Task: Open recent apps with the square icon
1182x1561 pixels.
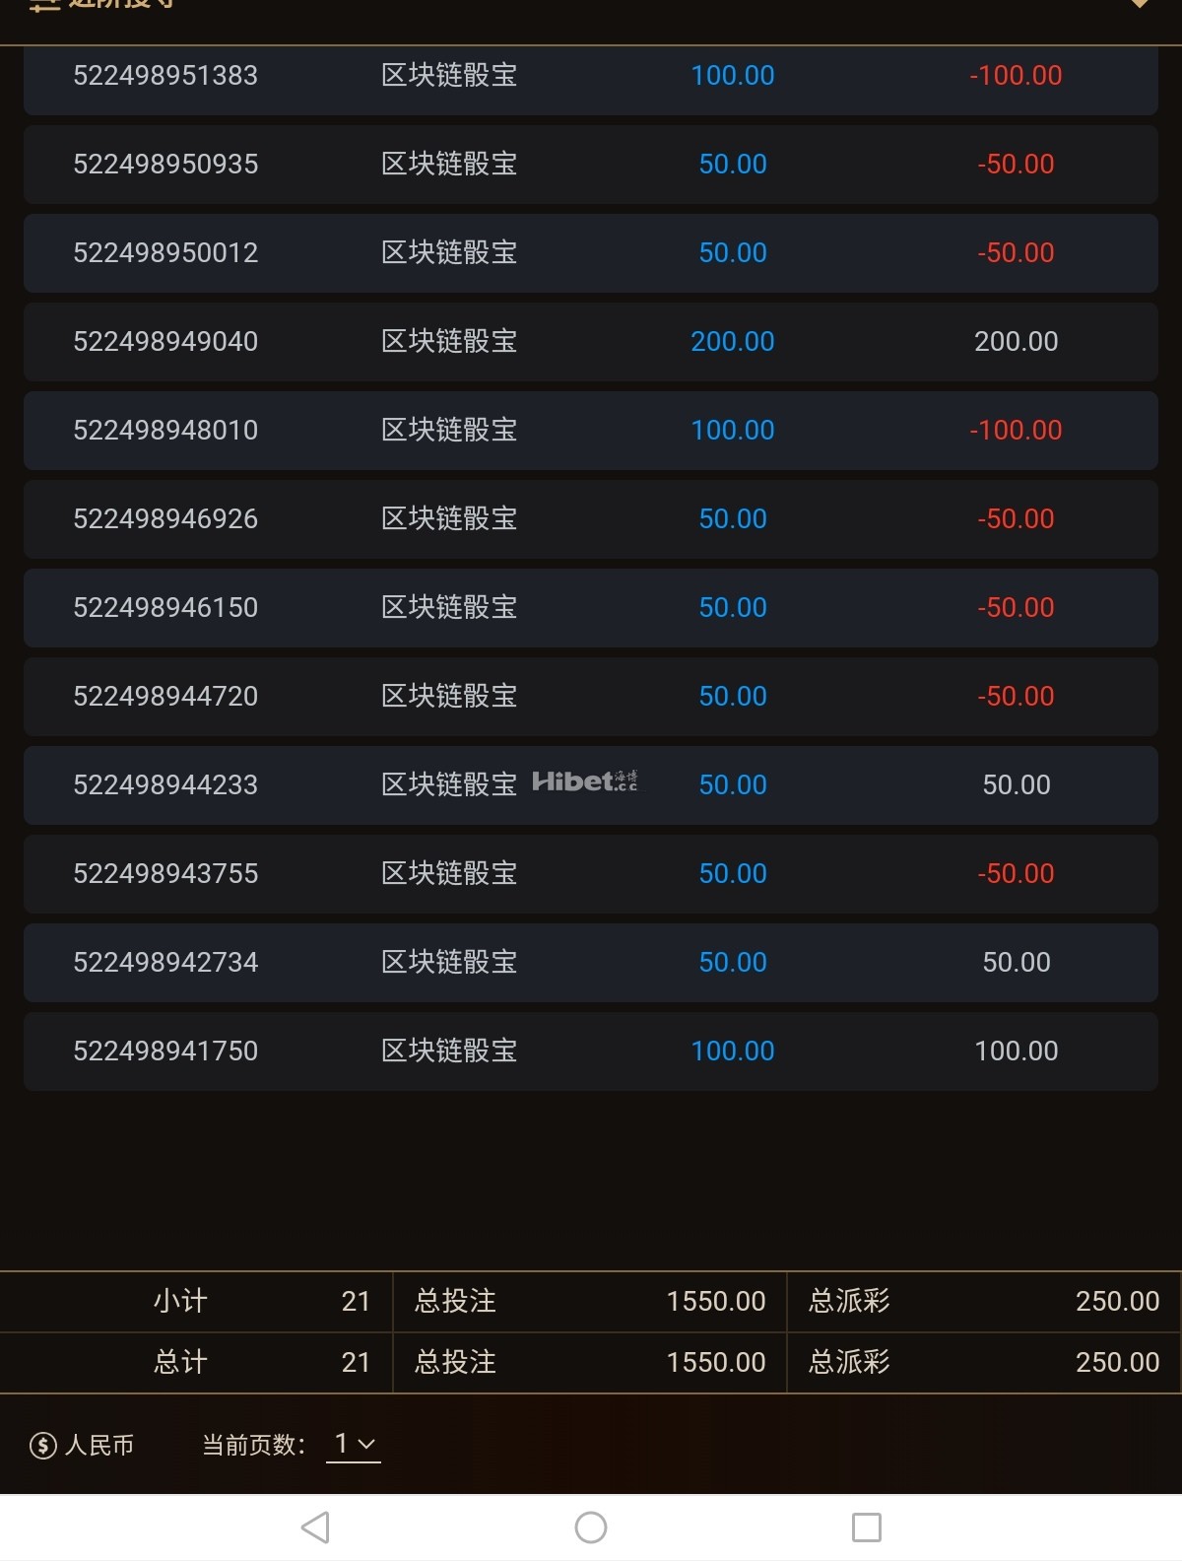Action: (x=866, y=1527)
